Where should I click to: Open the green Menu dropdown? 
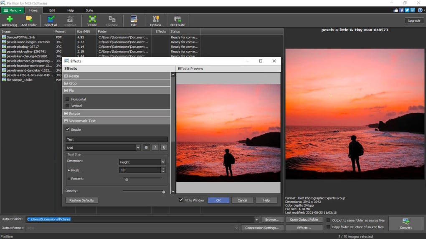13,10
